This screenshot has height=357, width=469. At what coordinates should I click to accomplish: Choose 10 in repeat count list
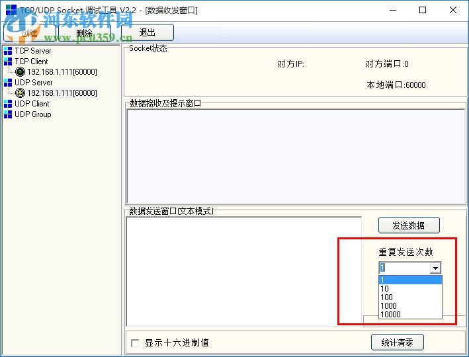[x=410, y=289]
